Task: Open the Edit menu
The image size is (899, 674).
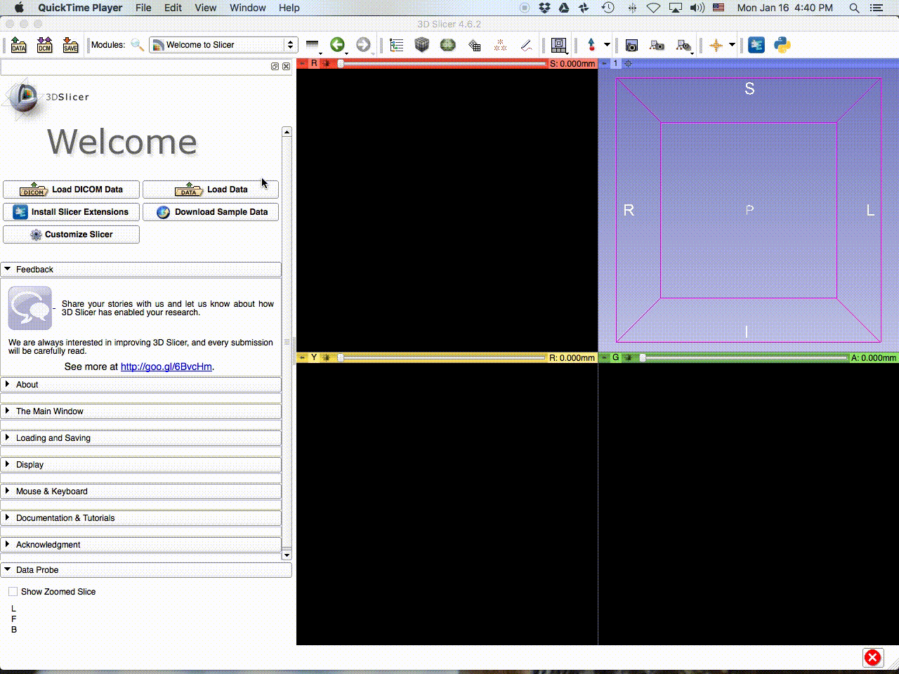Action: point(173,8)
